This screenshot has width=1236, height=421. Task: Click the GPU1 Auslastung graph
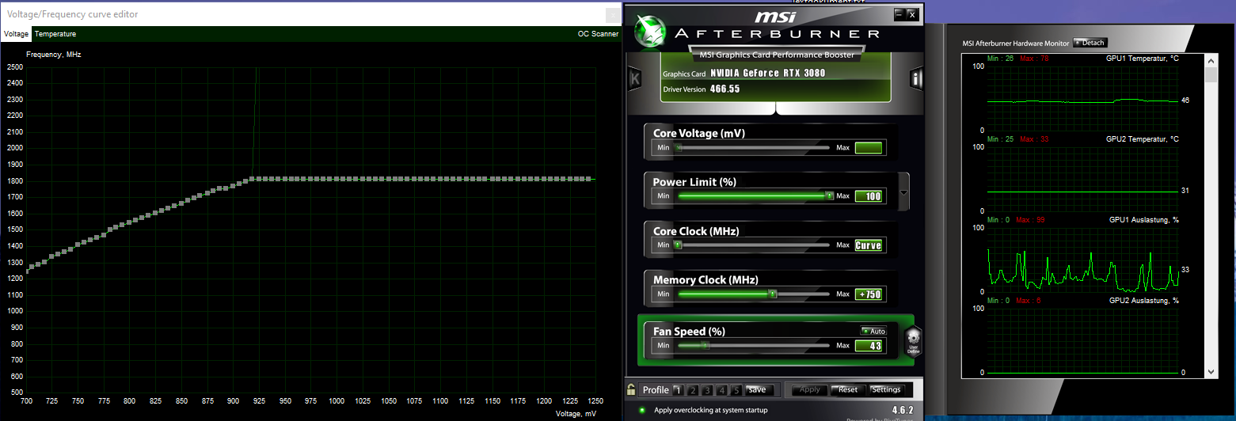click(x=1082, y=260)
